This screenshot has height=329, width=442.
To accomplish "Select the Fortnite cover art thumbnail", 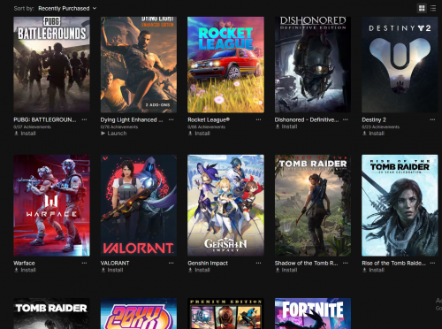I will 313,313.
